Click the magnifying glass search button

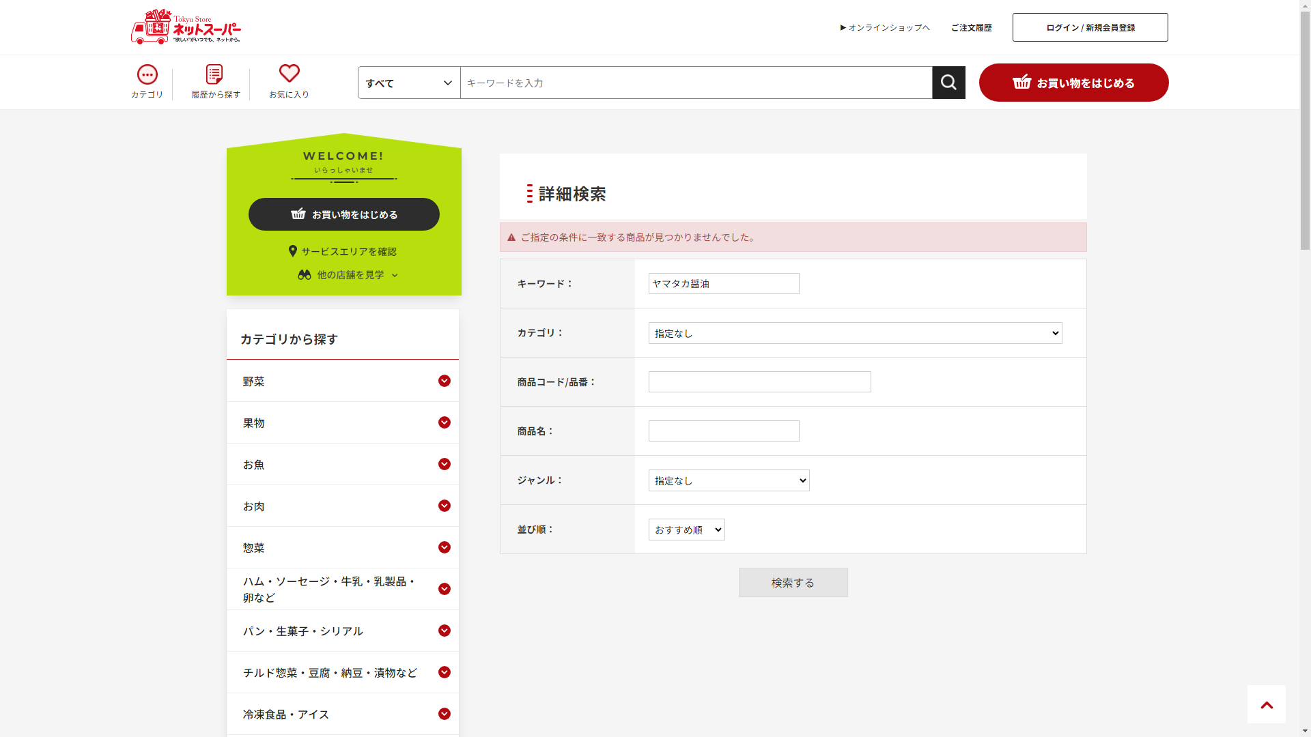coord(948,83)
